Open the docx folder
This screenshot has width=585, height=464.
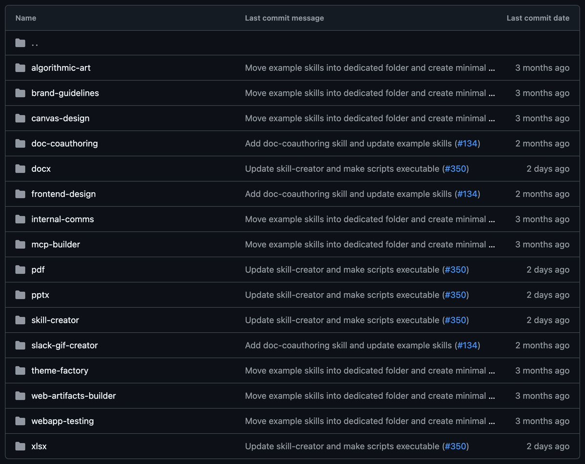point(41,169)
